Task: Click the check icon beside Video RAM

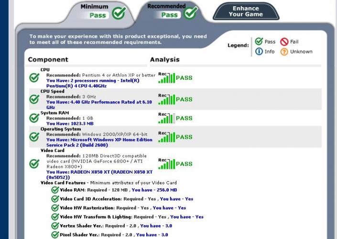Action: [55, 190]
